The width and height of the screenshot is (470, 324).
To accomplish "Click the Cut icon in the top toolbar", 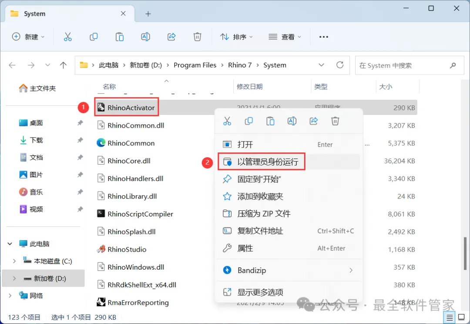I will click(68, 37).
